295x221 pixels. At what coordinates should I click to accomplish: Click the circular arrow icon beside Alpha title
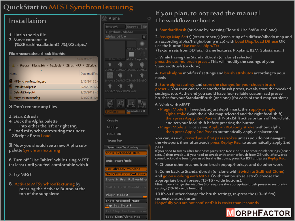[x=149, y=18]
